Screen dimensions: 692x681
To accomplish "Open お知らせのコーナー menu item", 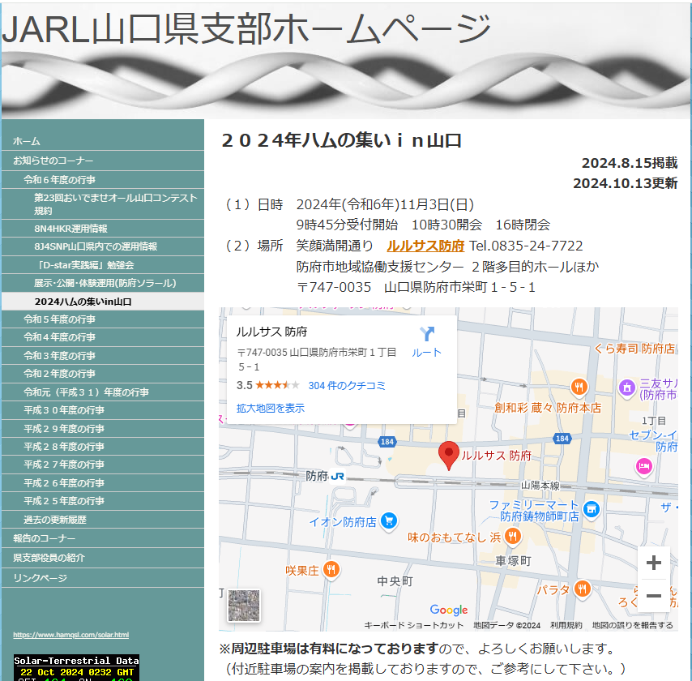I will point(102,161).
